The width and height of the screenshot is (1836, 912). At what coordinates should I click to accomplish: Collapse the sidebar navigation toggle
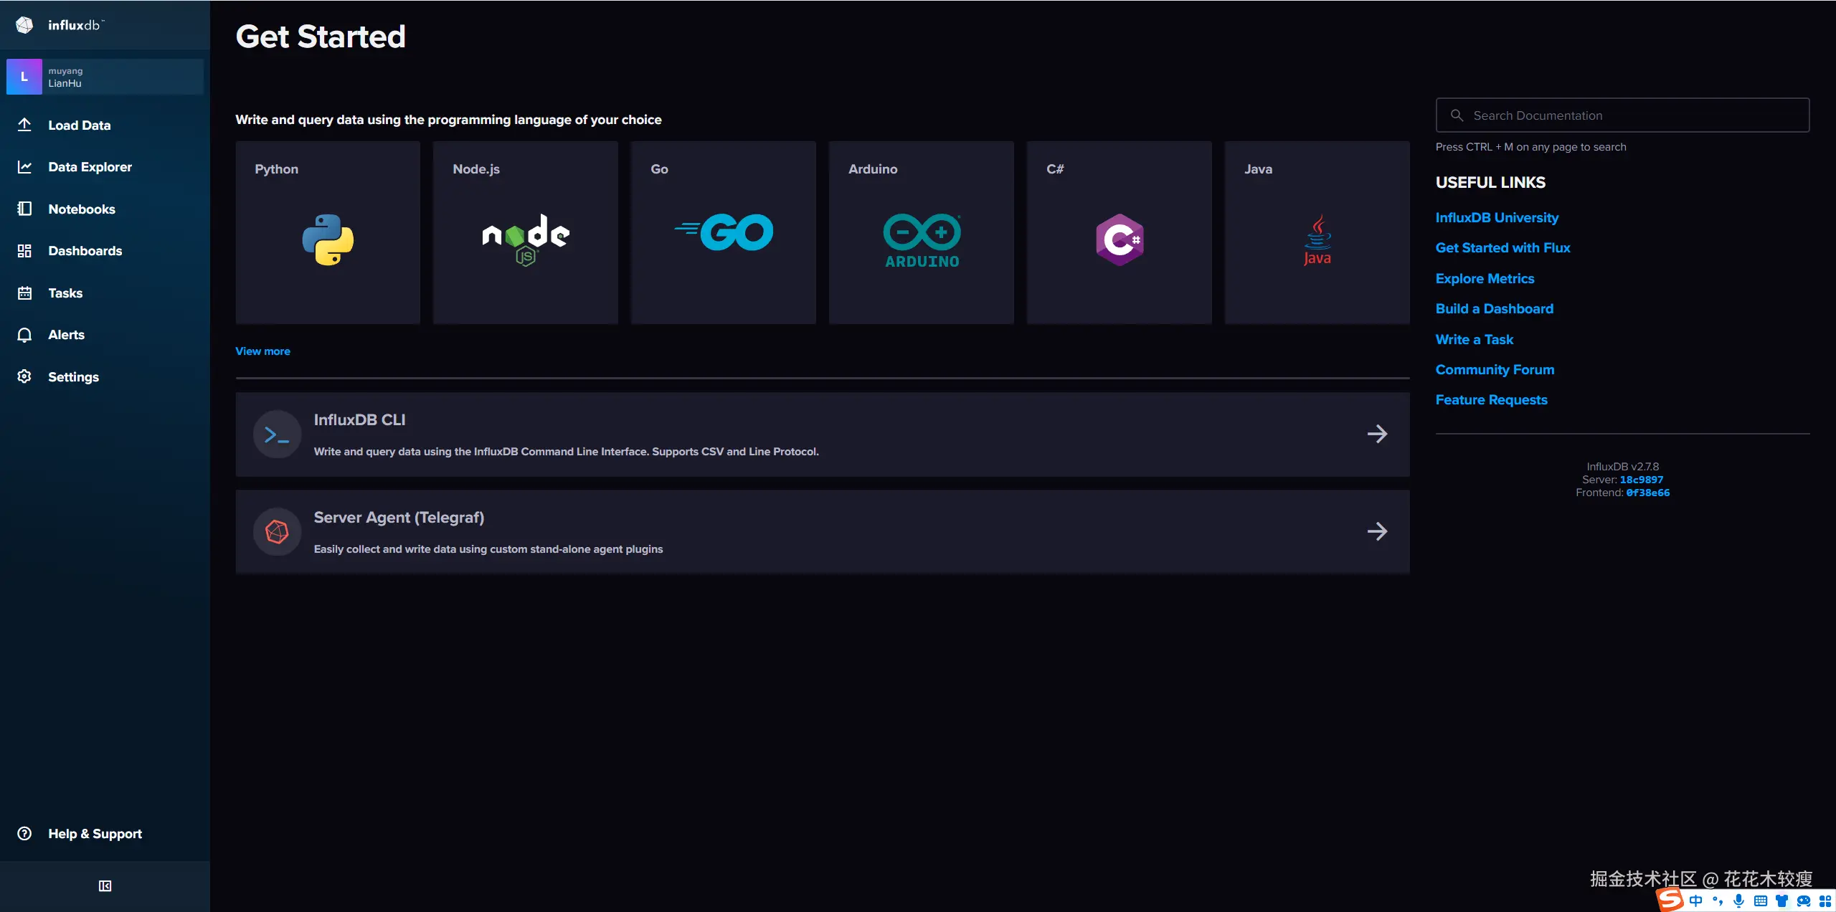point(105,886)
